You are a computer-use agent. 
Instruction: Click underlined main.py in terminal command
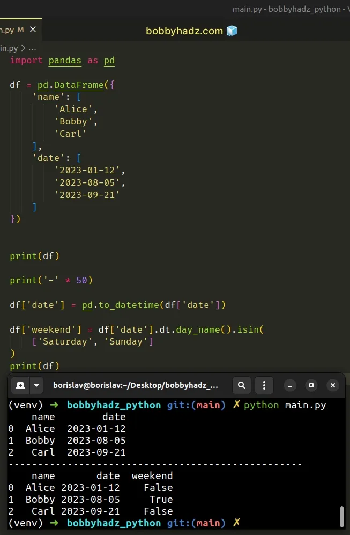306,405
